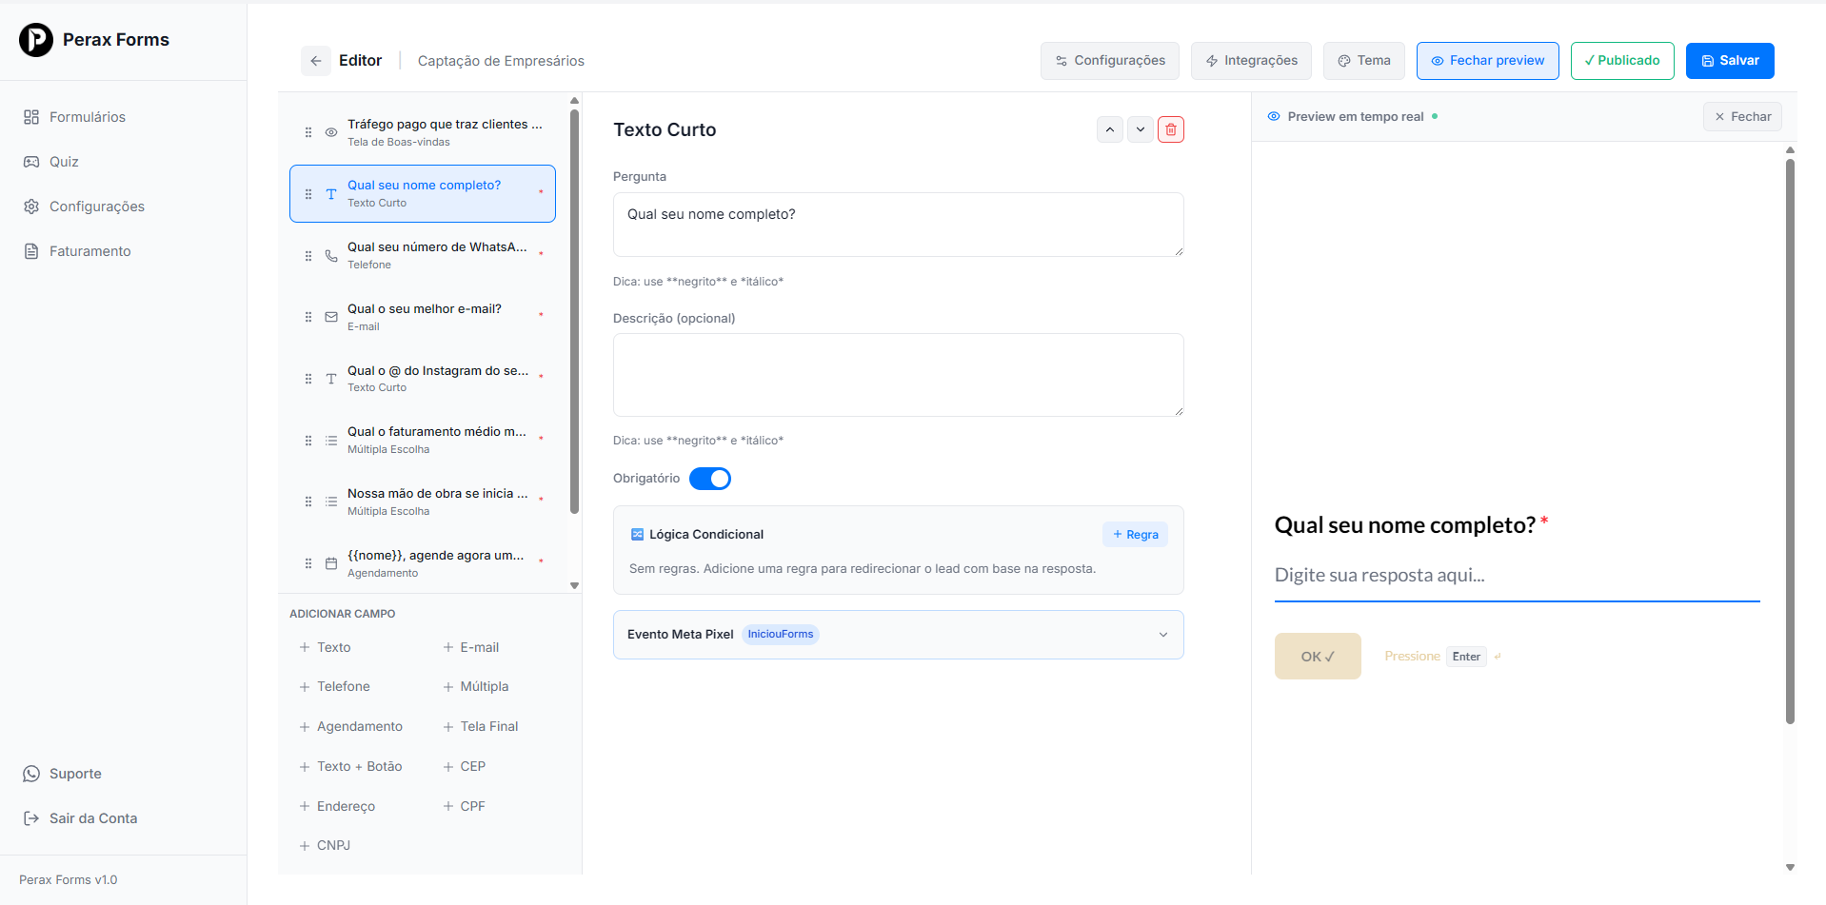Open Configurações in the left sidebar
1826x905 pixels.
point(84,207)
